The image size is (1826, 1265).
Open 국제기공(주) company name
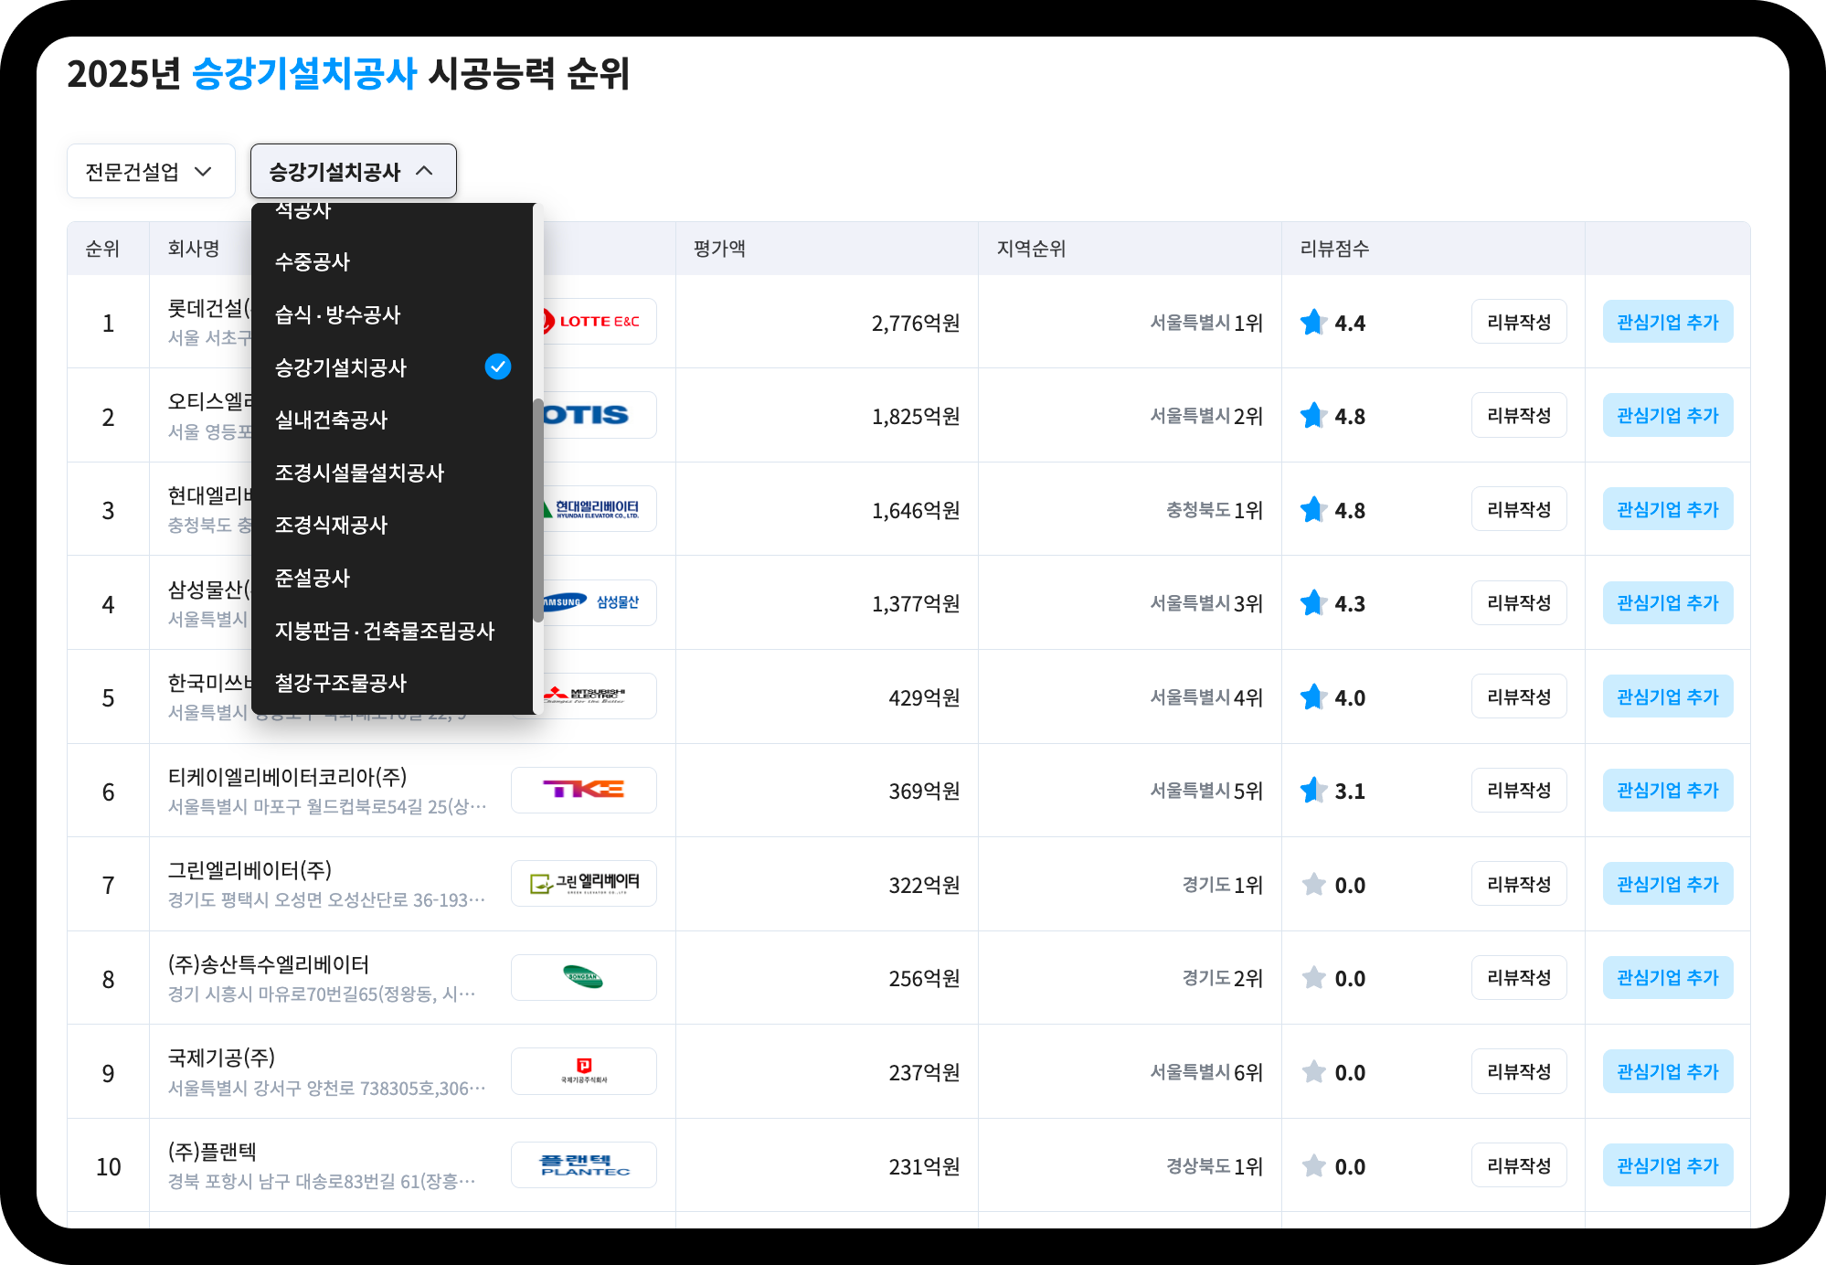click(x=221, y=1058)
